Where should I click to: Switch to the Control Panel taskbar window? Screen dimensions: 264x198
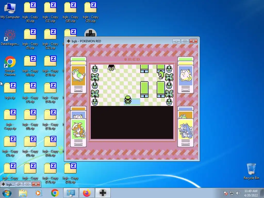click(71, 193)
